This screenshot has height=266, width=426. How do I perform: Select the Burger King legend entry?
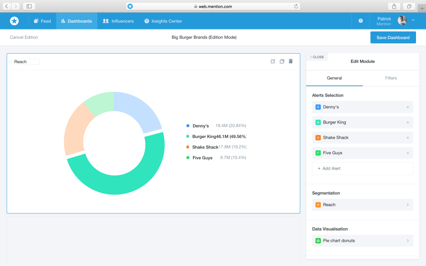[216, 136]
